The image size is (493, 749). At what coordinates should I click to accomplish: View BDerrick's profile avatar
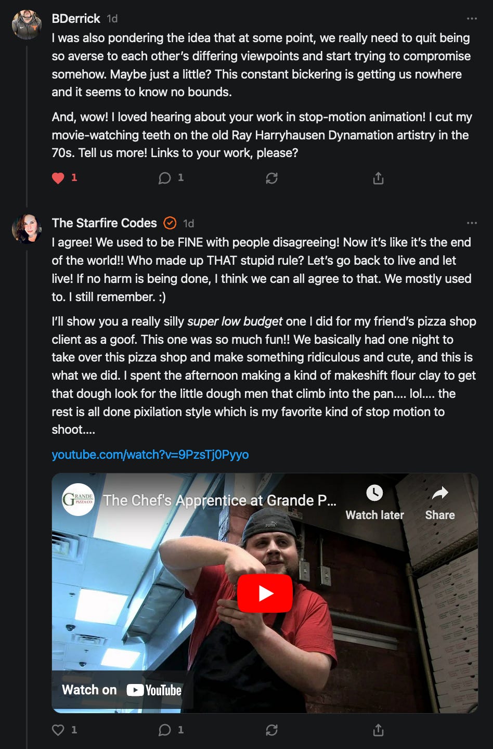click(27, 24)
